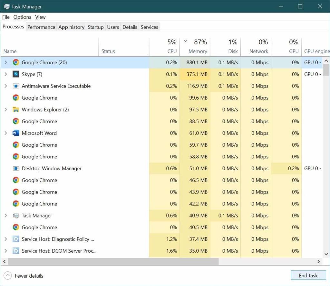330x286 pixels.
Task: Click the Task Manager title bar icon
Action: 6,6
